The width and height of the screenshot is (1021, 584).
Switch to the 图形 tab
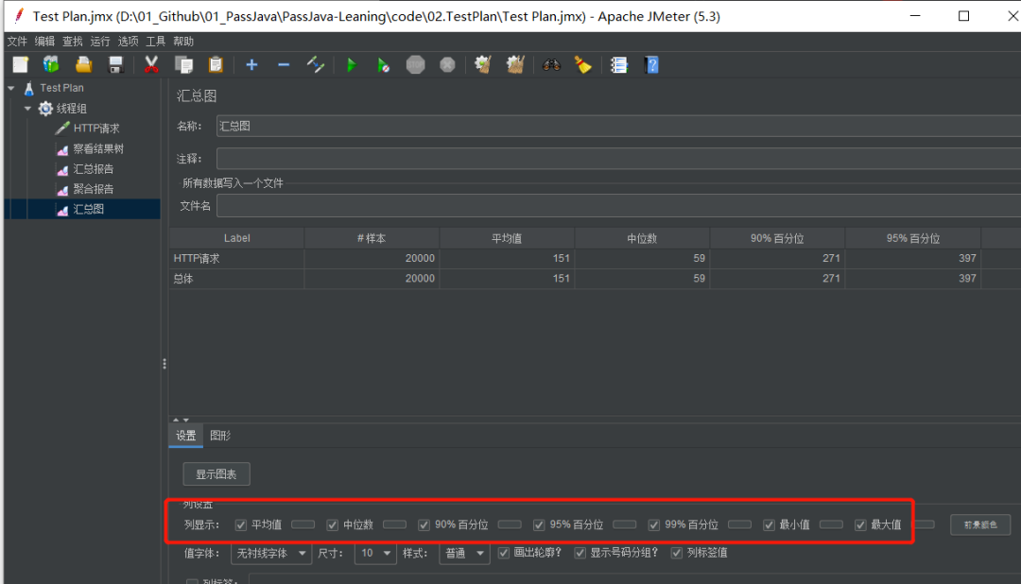[x=220, y=436]
